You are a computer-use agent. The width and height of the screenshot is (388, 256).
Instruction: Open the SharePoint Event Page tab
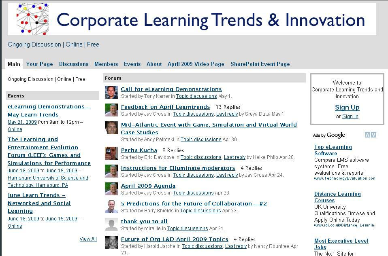tap(260, 64)
